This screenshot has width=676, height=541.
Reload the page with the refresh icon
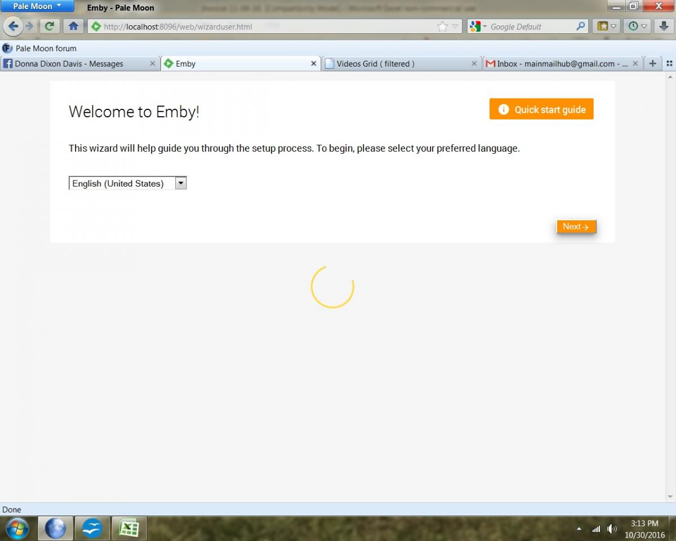pos(50,26)
